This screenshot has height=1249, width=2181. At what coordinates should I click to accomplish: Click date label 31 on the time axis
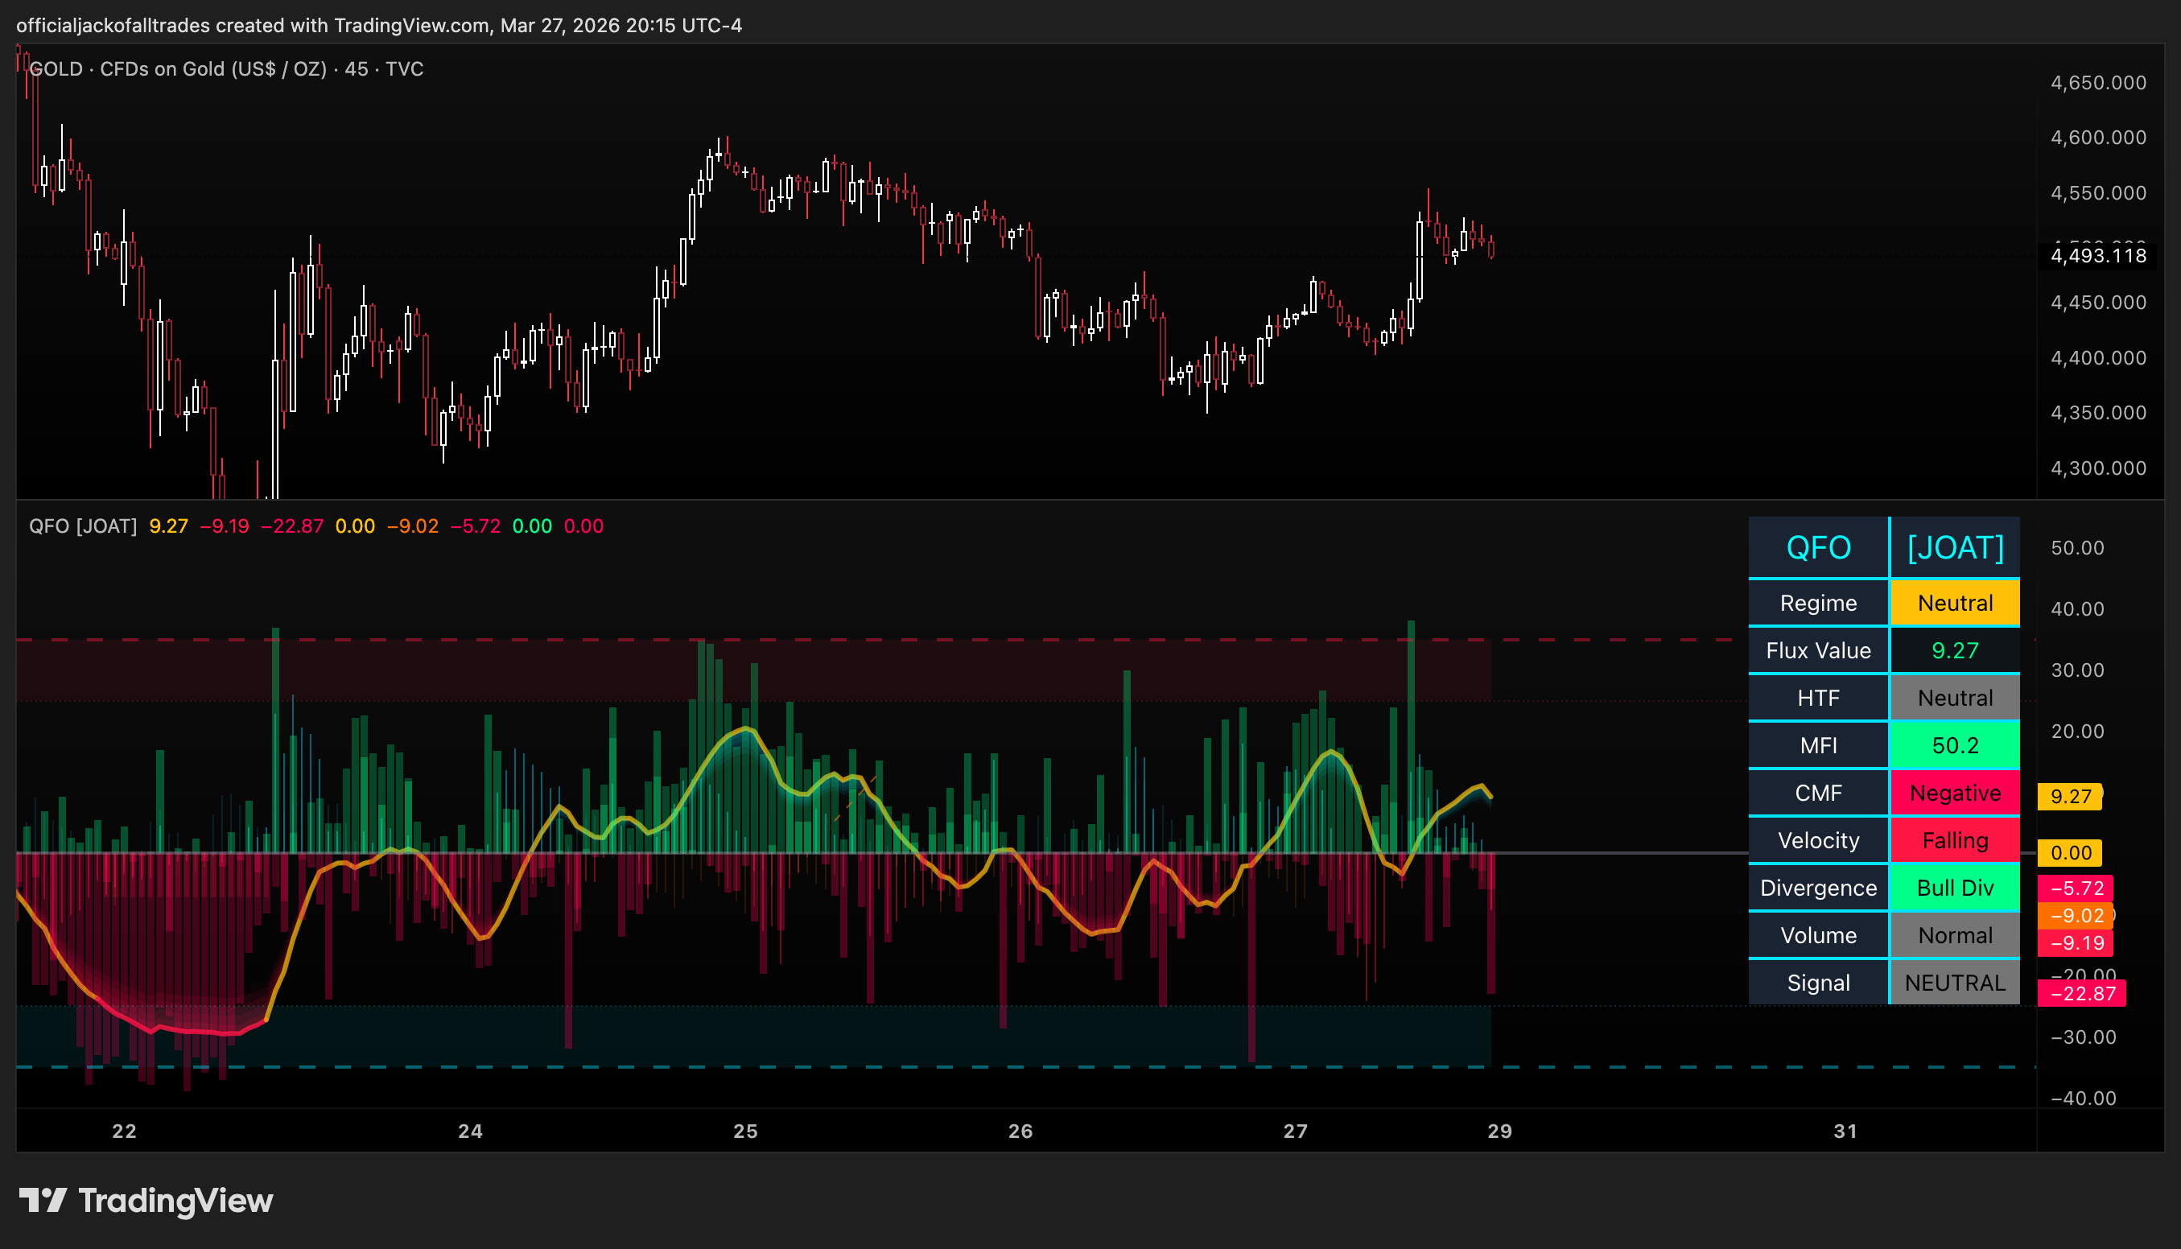(x=1845, y=1131)
